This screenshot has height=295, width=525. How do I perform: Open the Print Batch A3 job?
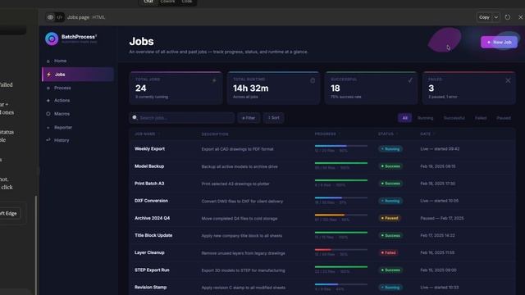[149, 184]
